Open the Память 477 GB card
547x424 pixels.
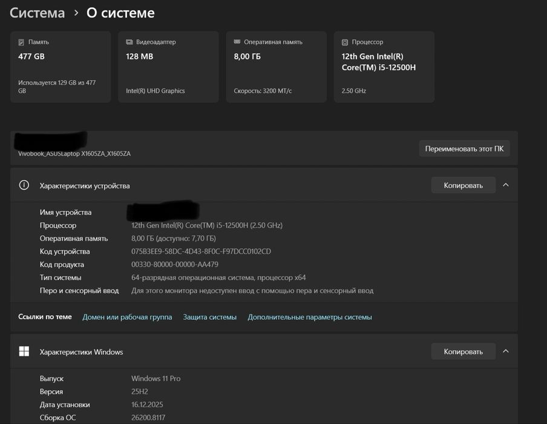(x=61, y=67)
